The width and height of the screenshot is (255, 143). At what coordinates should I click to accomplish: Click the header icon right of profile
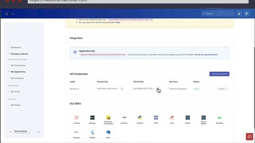click(x=247, y=14)
